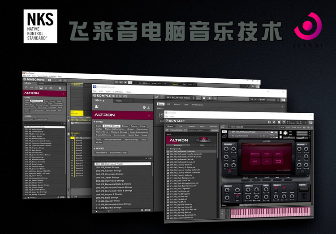Click the search magnifier icon in Maschine header
The height and width of the screenshot is (234, 336).
tap(60, 80)
